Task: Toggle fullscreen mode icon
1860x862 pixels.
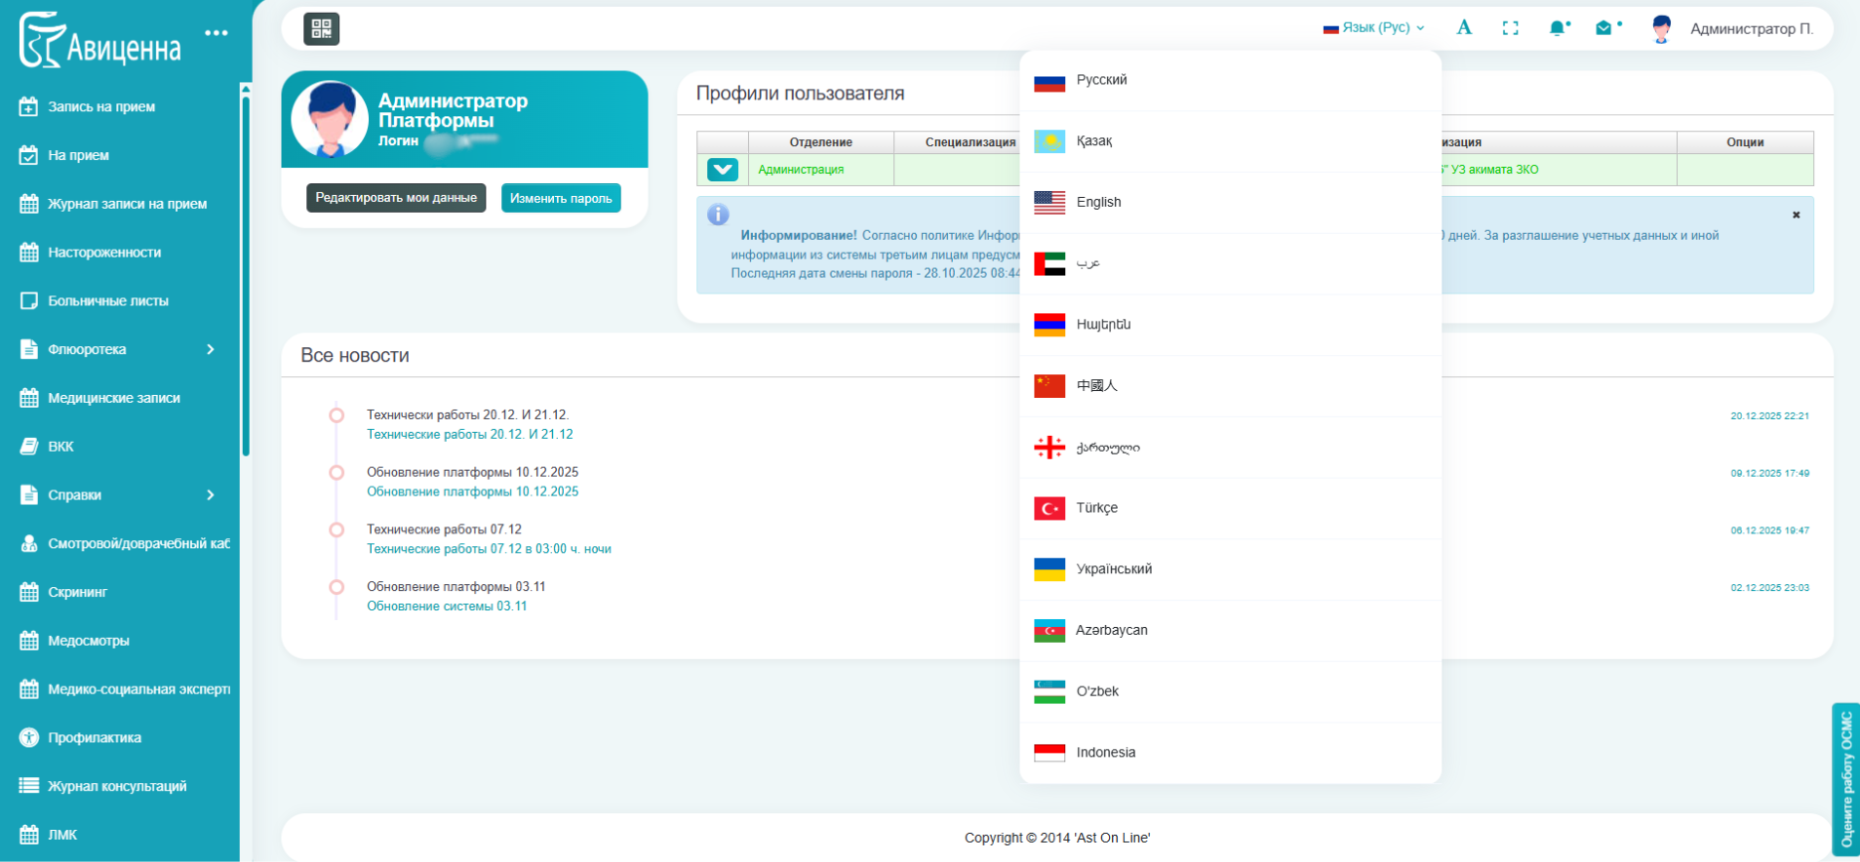Action: tap(1511, 28)
